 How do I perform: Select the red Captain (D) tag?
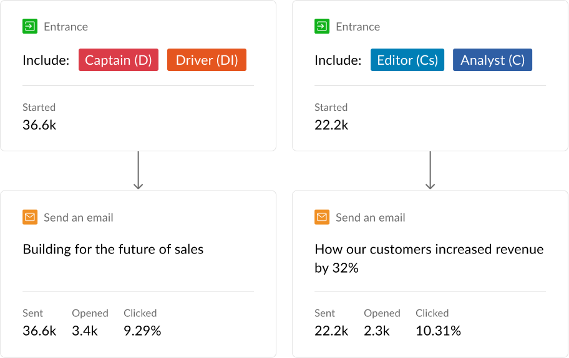[x=119, y=60]
